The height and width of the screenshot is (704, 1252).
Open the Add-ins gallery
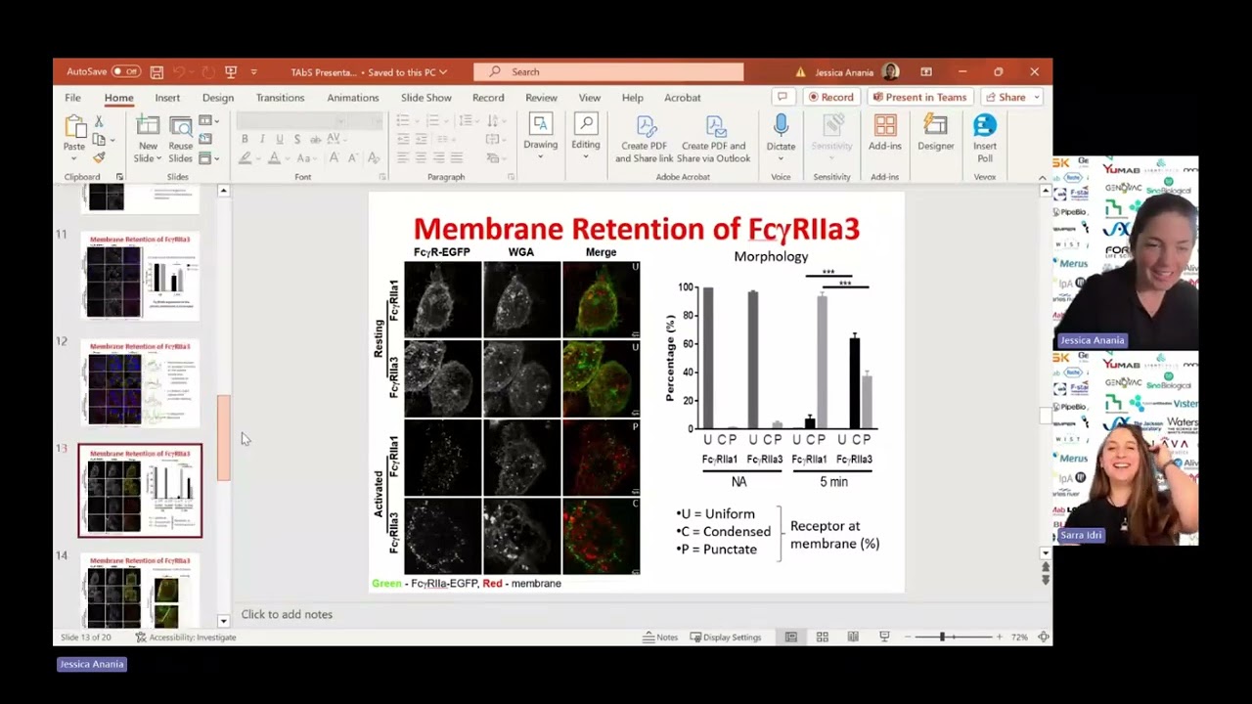885,133
